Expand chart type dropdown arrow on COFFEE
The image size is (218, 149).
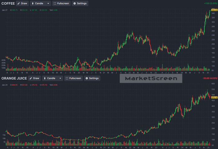click(48, 3)
